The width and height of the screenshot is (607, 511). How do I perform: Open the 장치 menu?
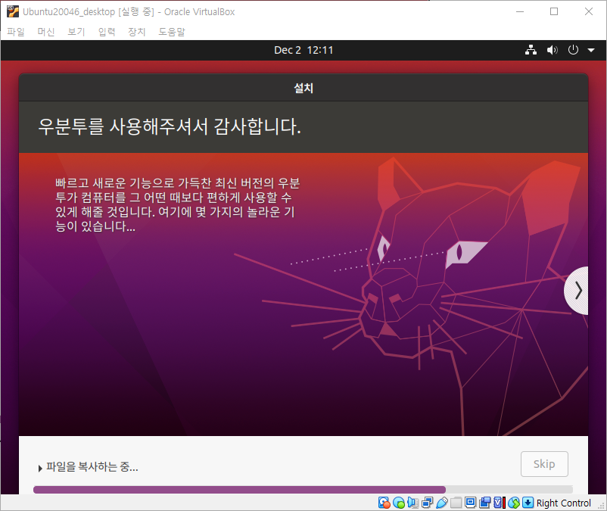[x=137, y=31]
